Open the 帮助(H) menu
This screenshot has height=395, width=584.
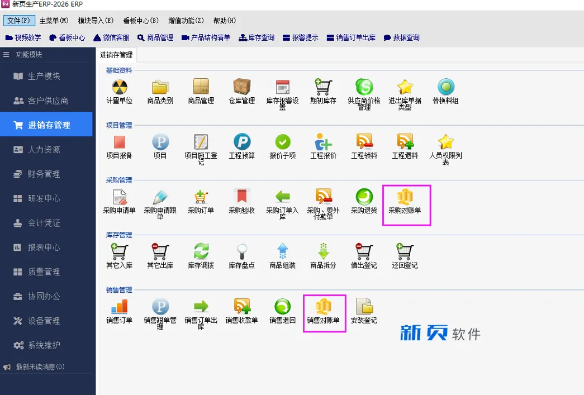[224, 21]
